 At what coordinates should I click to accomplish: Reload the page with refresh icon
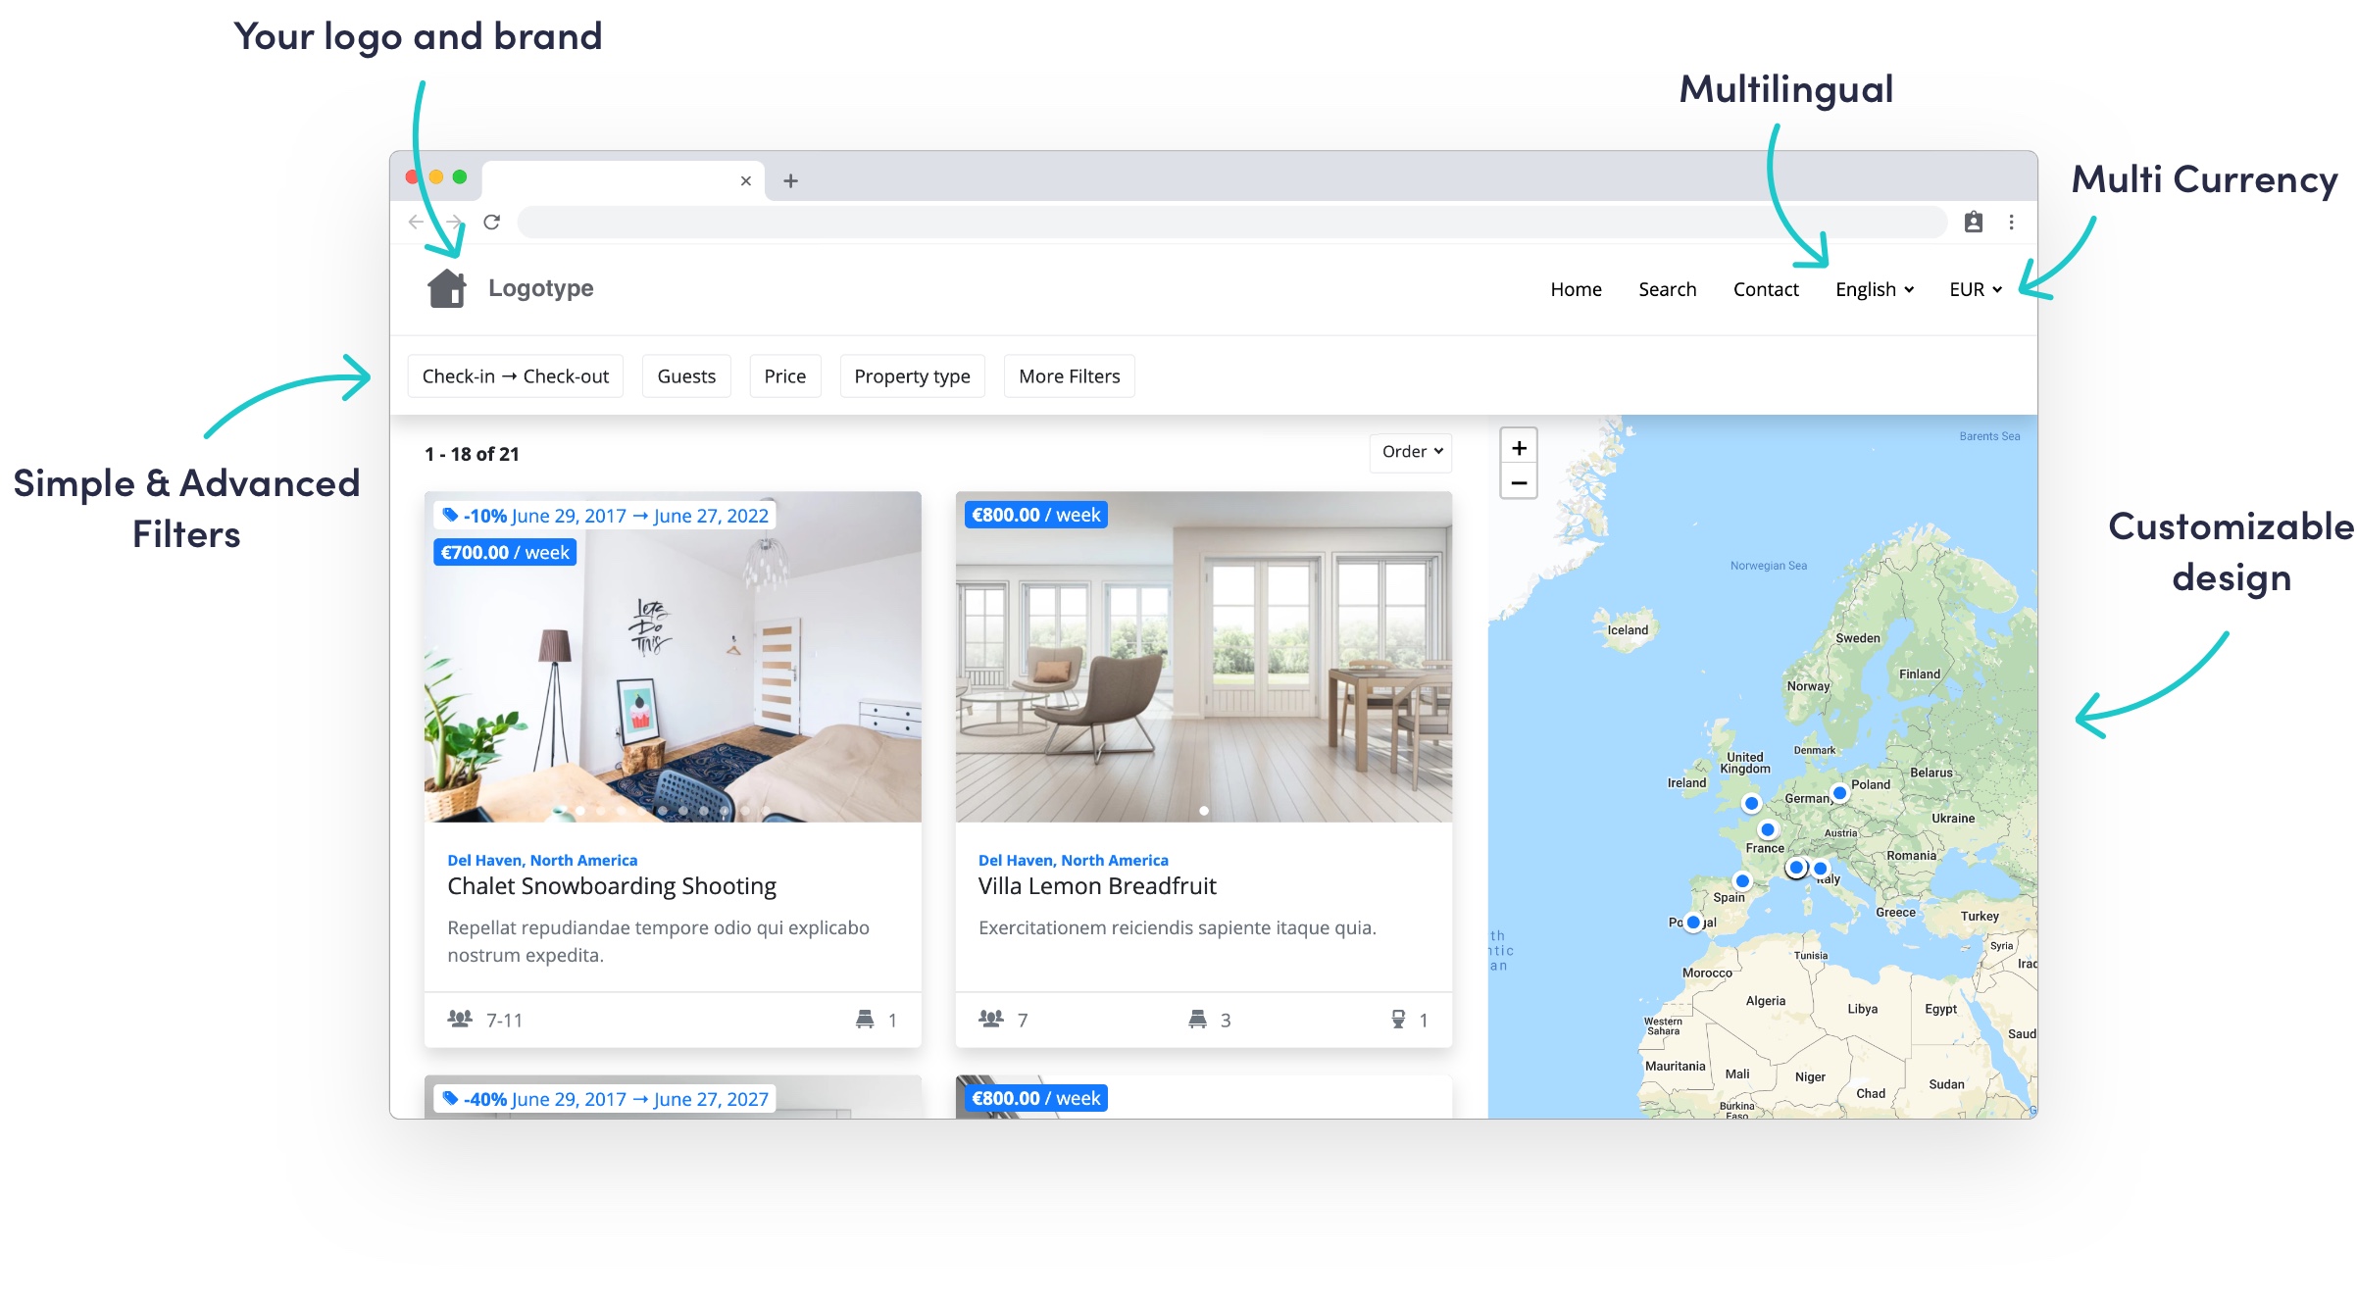coord(492,223)
